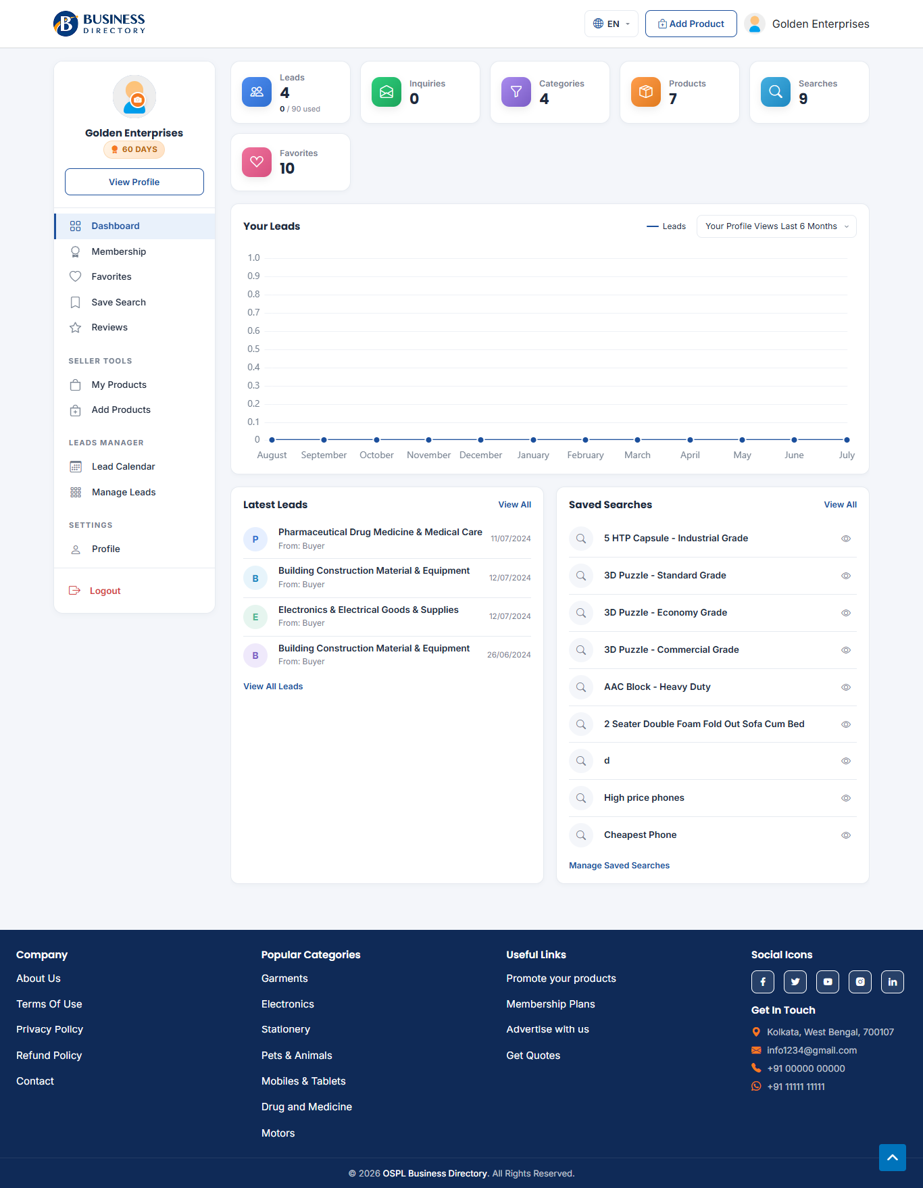Click the Facebook social icon in footer
This screenshot has height=1188, width=923.
pyautogui.click(x=762, y=982)
